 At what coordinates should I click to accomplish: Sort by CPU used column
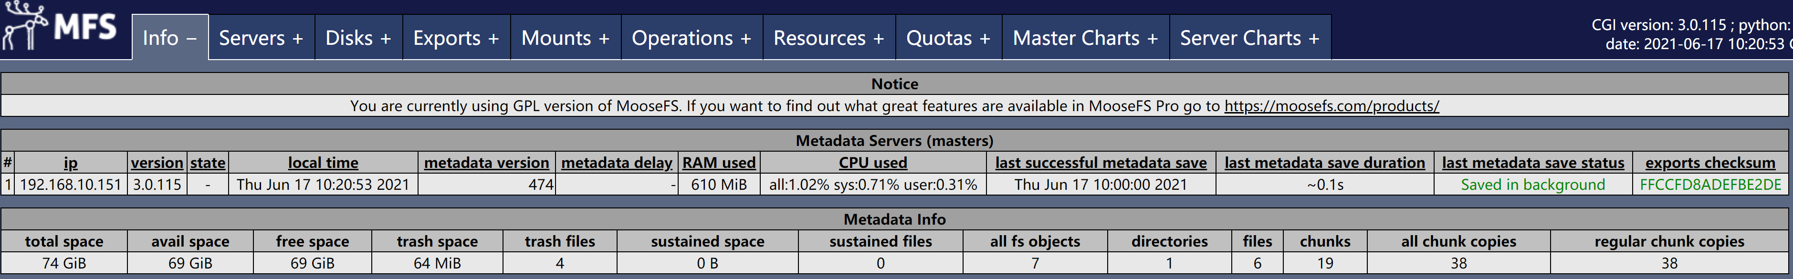tap(873, 163)
